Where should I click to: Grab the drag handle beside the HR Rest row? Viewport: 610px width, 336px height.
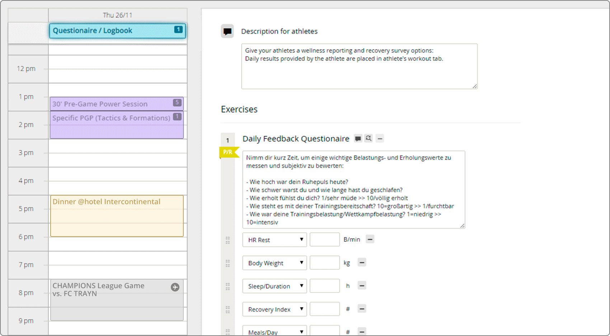pos(227,240)
